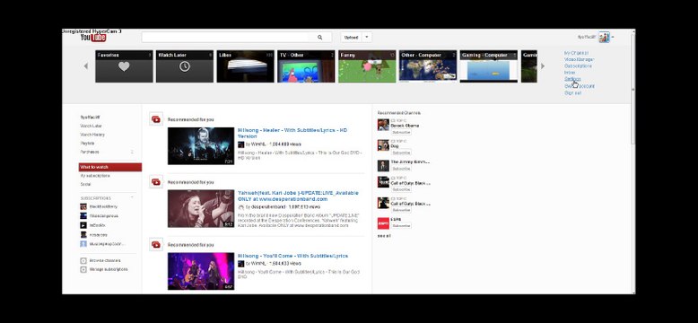Click third subscription channel icon in sidebar
This screenshot has width=698, height=323.
[83, 225]
